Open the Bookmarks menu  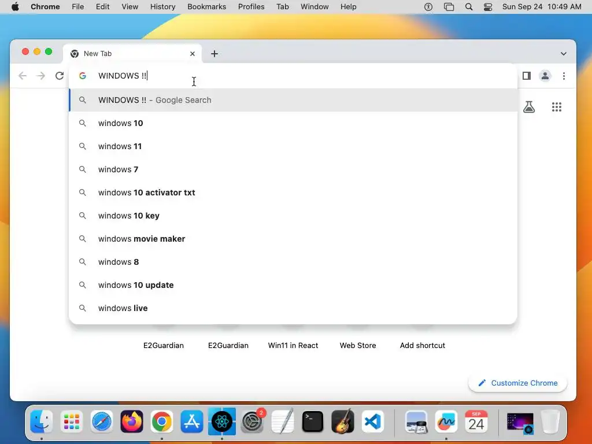[206, 7]
